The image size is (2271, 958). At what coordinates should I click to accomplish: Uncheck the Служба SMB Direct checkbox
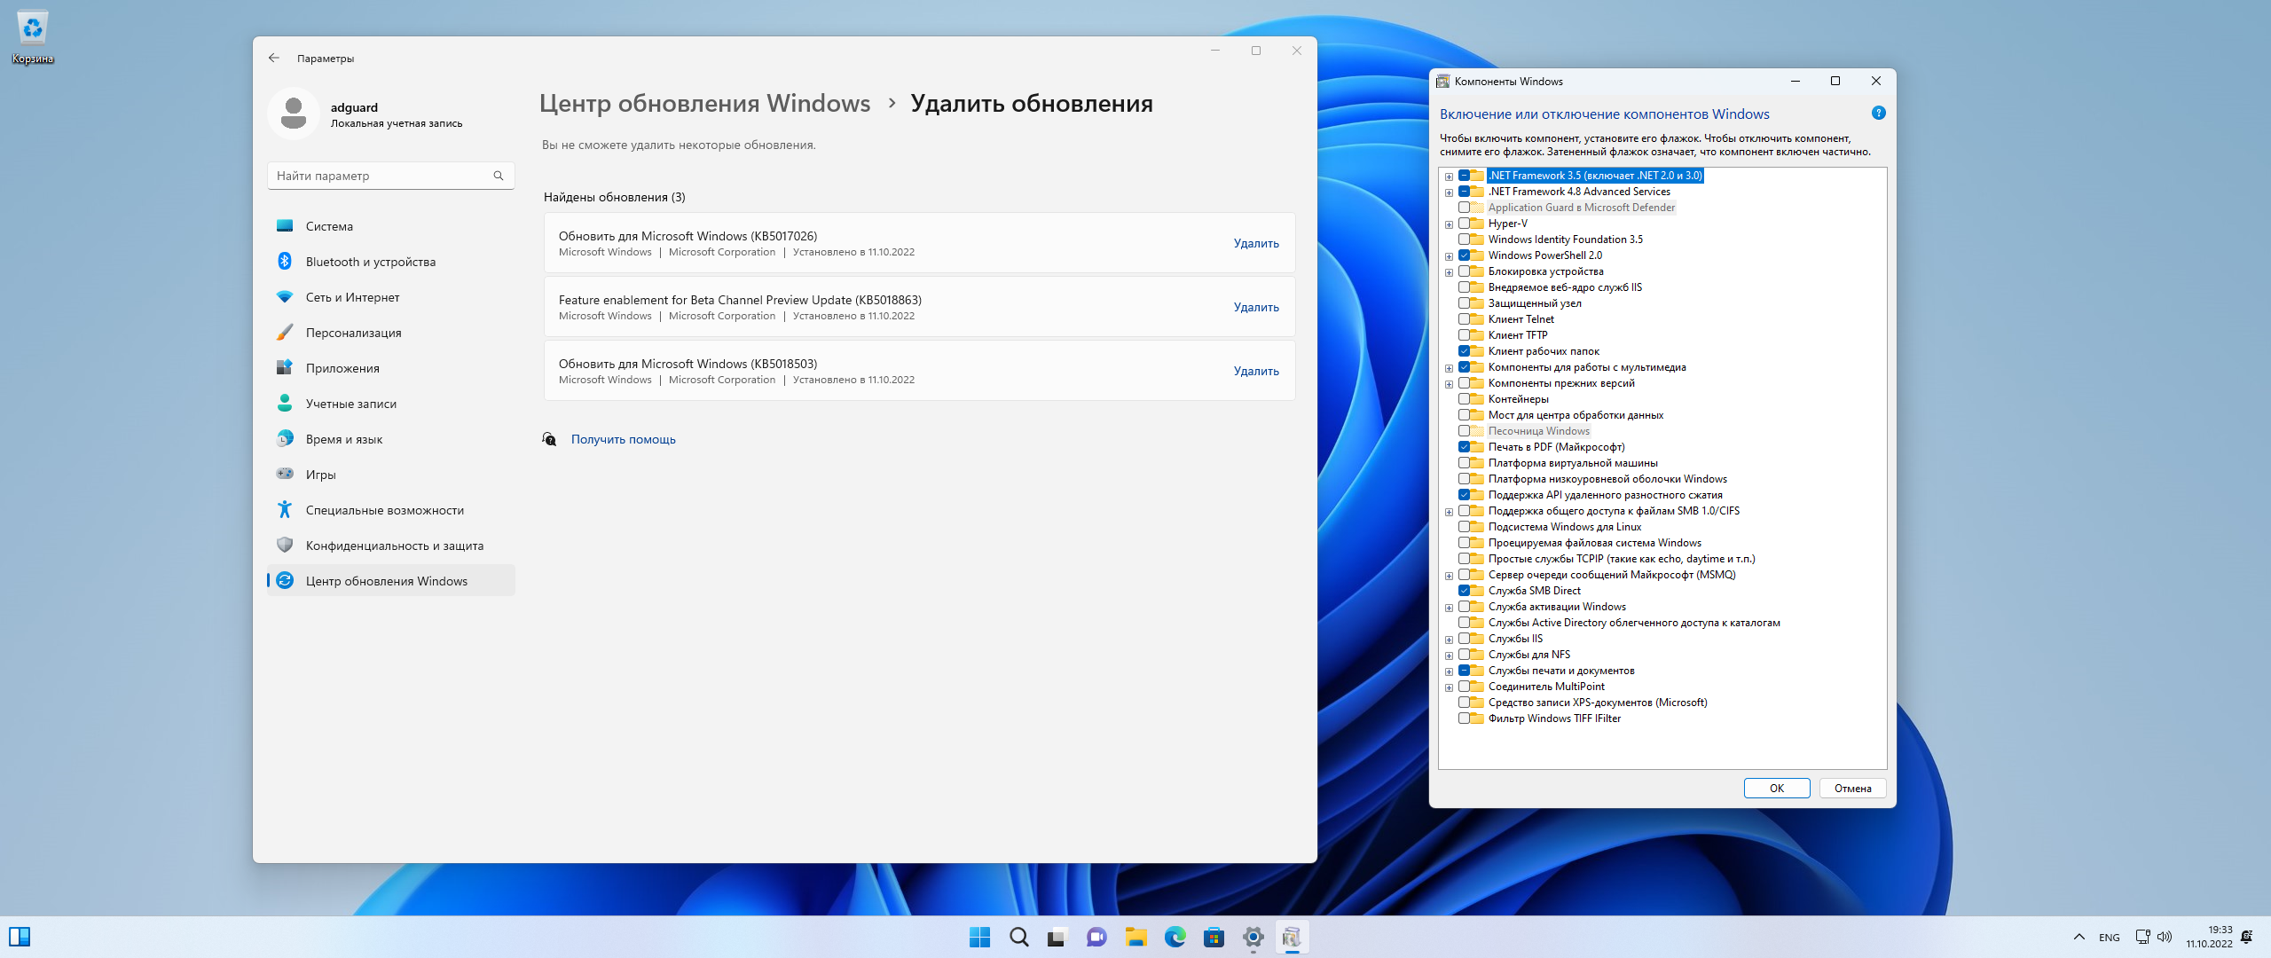[x=1464, y=591]
